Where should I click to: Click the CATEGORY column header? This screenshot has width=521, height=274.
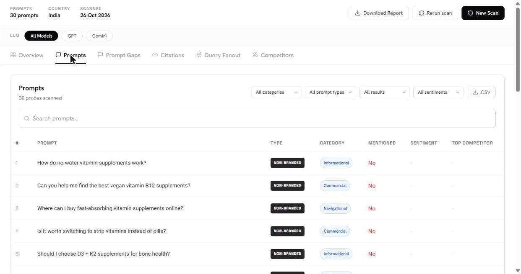[332, 143]
